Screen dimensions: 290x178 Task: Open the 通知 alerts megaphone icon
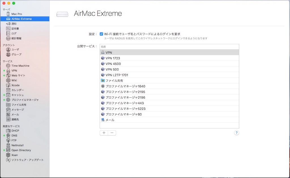(x=8, y=24)
